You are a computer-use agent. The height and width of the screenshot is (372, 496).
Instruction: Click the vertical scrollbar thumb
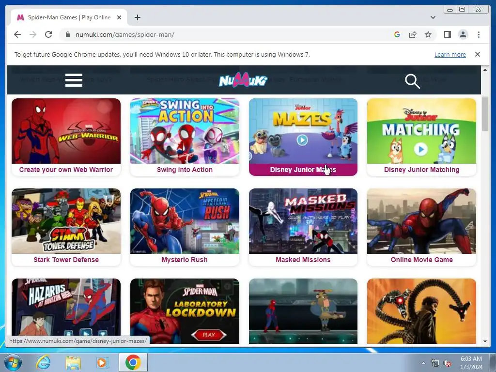tap(485, 113)
